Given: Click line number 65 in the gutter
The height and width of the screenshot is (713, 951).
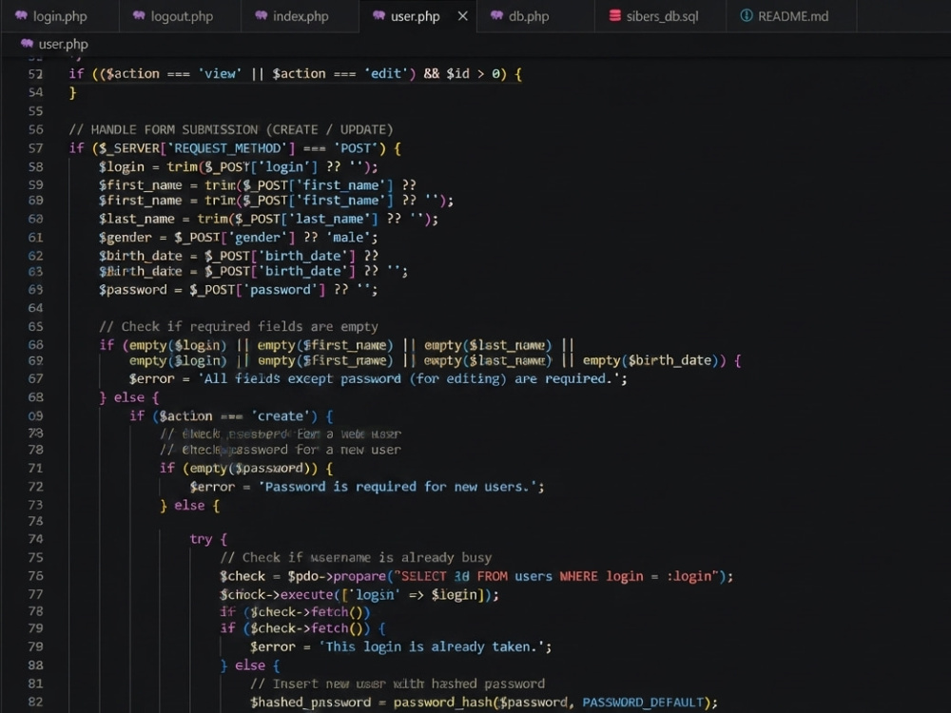Looking at the screenshot, I should pos(36,327).
